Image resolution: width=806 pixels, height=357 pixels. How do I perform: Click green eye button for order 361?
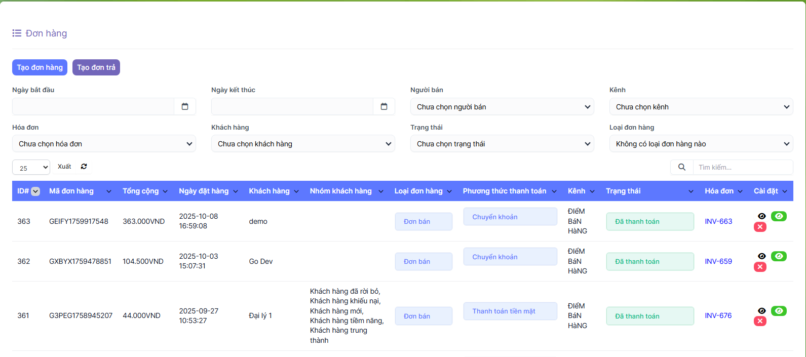pyautogui.click(x=779, y=311)
